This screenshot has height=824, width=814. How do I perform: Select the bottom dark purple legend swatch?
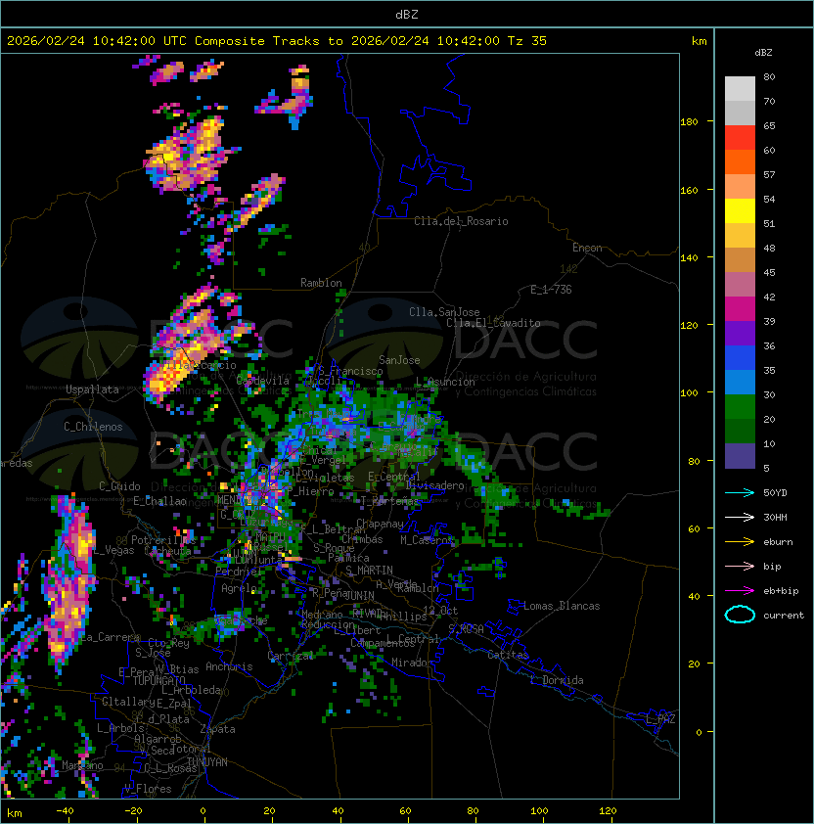coord(740,456)
